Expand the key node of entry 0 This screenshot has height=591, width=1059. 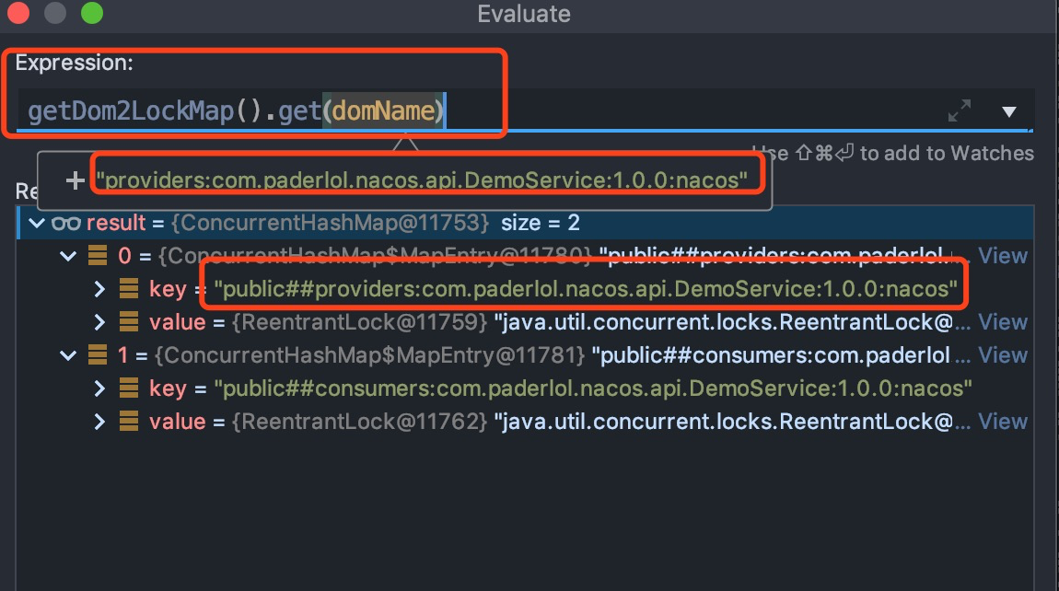[101, 288]
